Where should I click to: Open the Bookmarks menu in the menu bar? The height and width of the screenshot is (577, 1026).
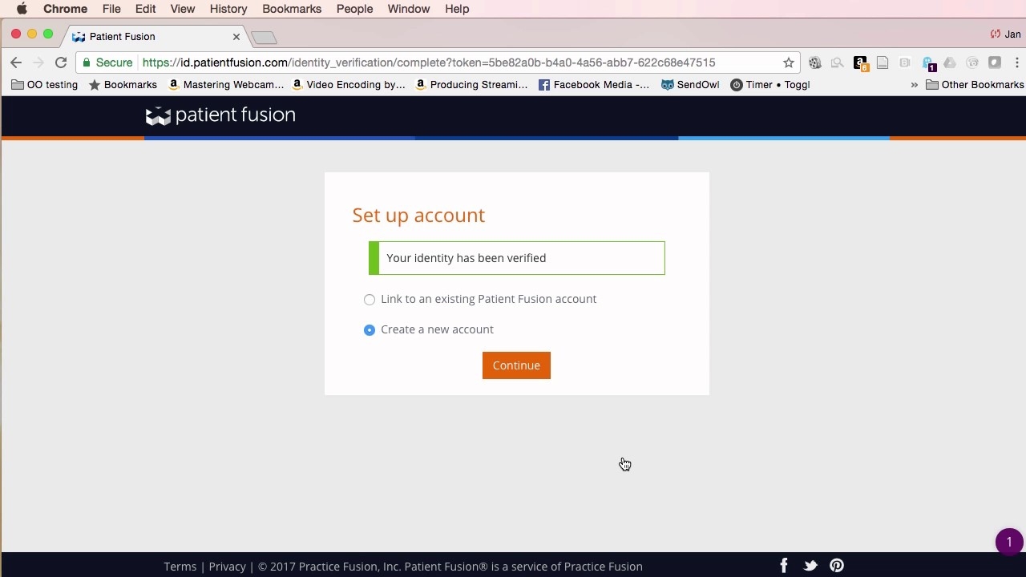[x=291, y=9]
